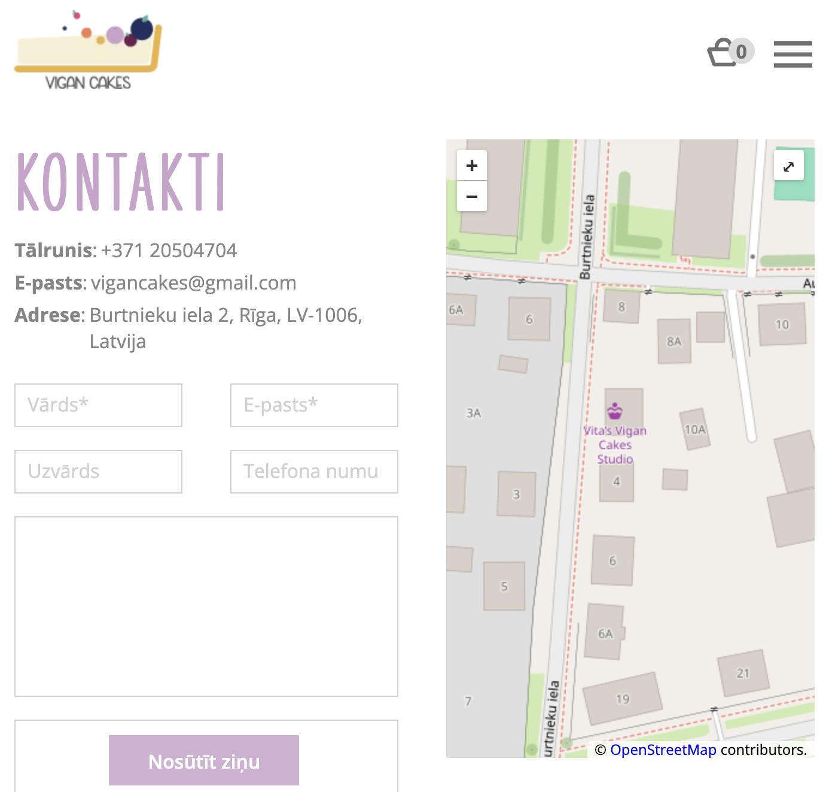The height and width of the screenshot is (792, 823).
Task: Click the Vita's Vigan Cakes Studio marker
Action: coord(615,412)
